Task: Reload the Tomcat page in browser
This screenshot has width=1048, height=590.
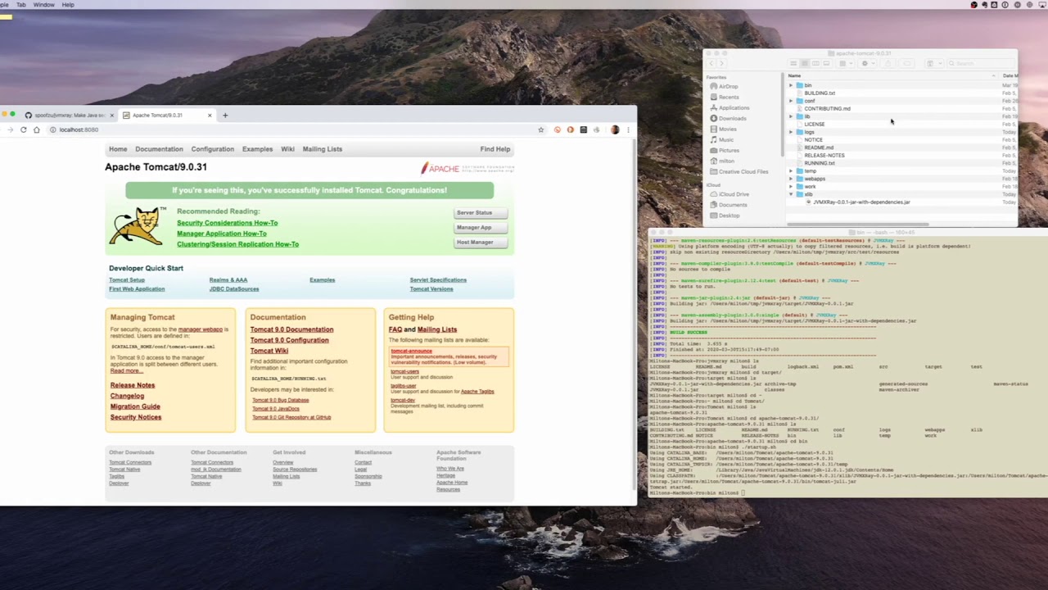Action: (x=23, y=129)
